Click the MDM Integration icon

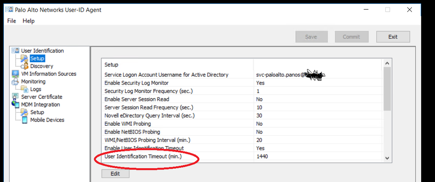(15, 105)
